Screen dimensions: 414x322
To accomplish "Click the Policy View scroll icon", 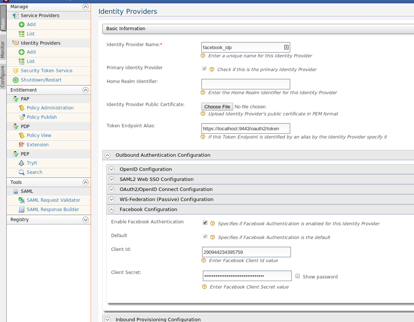I will tap(22, 136).
